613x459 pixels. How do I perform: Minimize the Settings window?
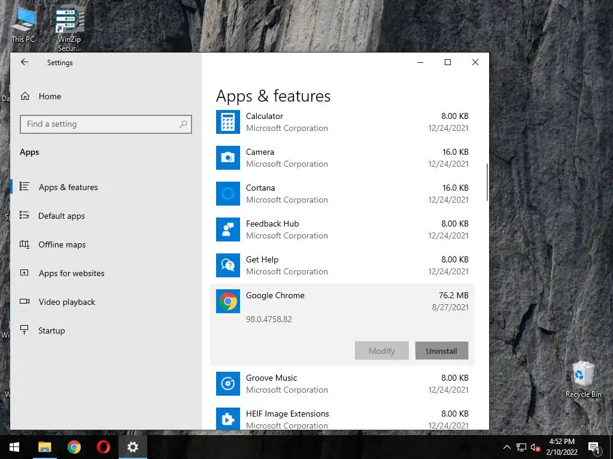coord(420,62)
